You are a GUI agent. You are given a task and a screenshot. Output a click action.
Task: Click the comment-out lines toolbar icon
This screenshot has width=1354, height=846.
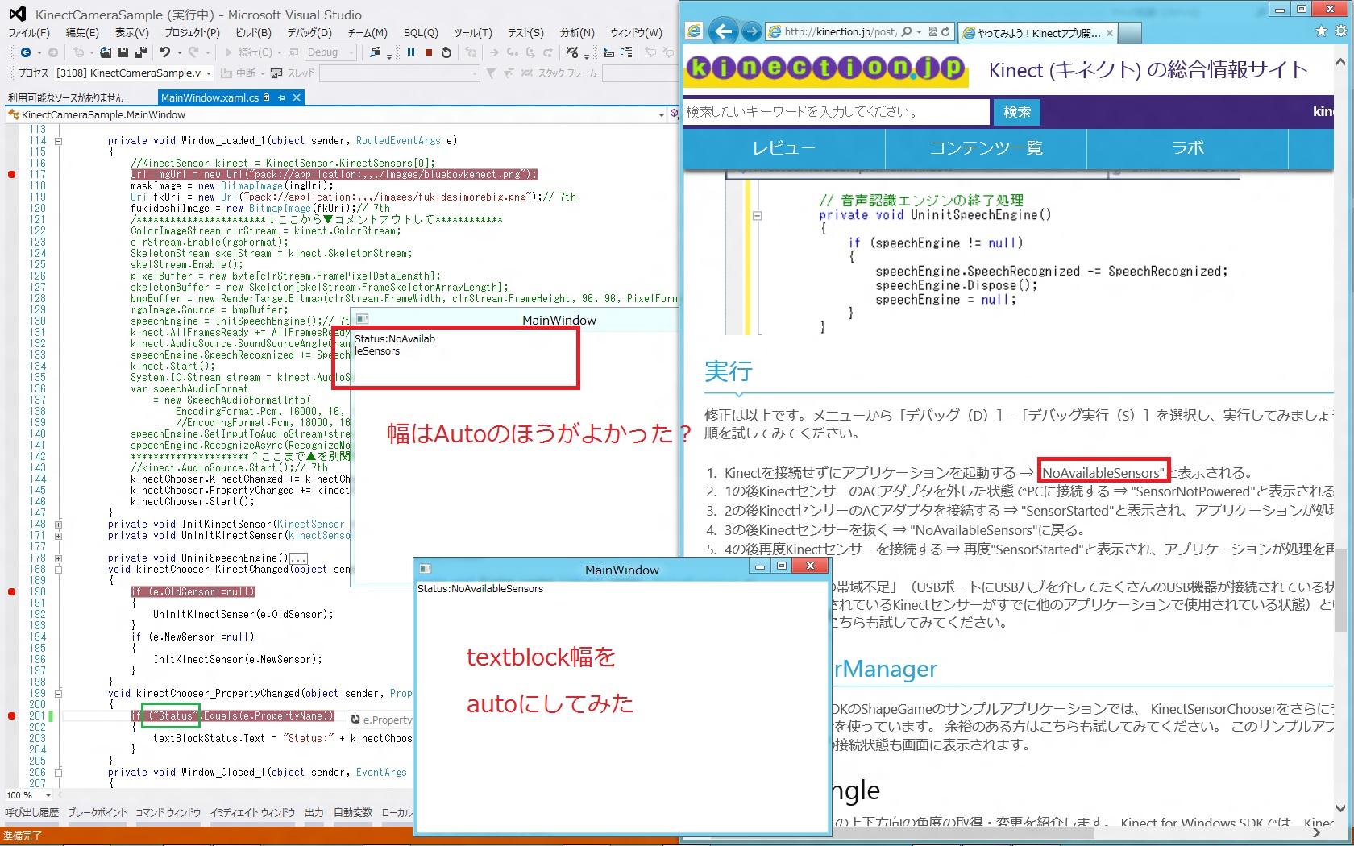[608, 52]
